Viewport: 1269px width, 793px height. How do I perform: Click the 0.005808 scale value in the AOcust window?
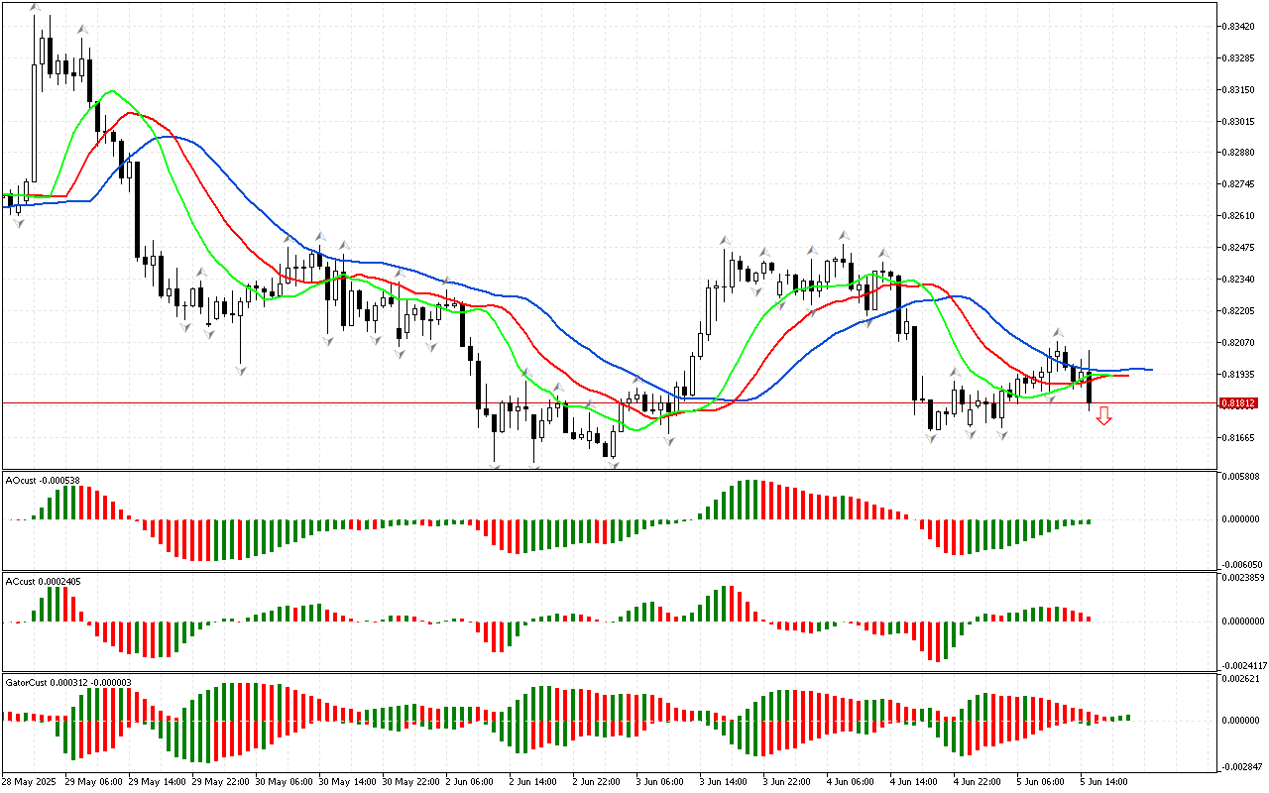point(1241,477)
